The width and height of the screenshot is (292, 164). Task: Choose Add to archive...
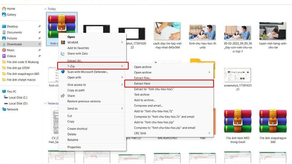(x=144, y=100)
